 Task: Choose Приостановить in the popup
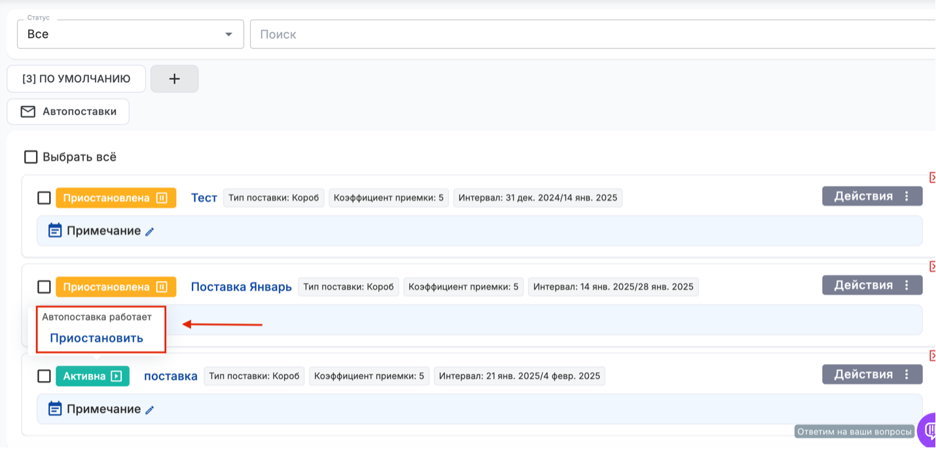[x=97, y=338]
